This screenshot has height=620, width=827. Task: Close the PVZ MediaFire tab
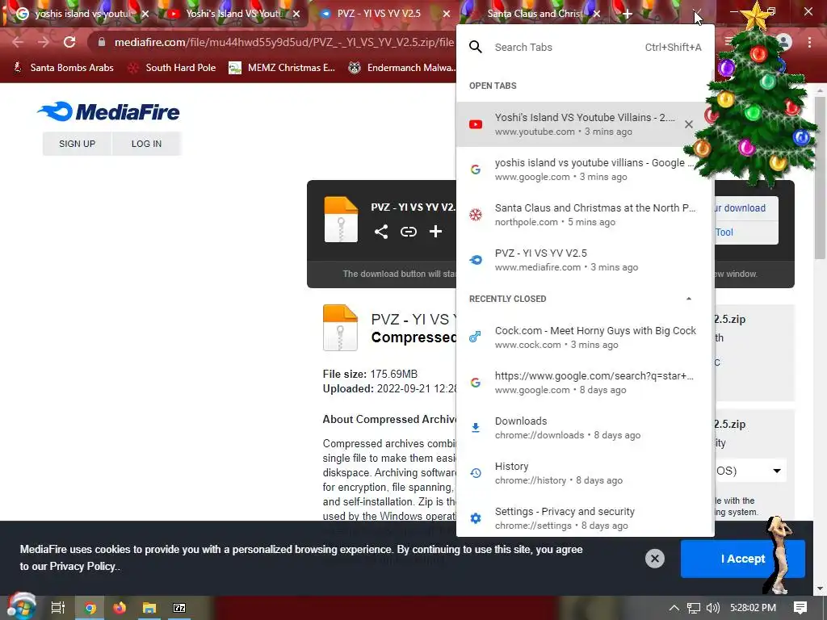(447, 15)
